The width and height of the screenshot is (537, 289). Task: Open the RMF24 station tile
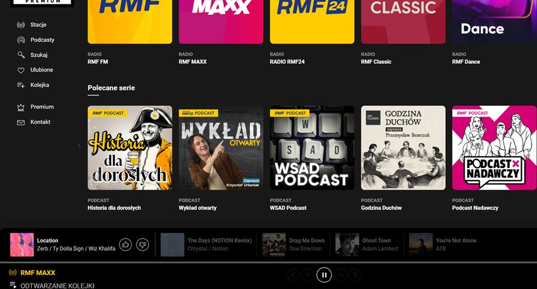pyautogui.click(x=312, y=22)
